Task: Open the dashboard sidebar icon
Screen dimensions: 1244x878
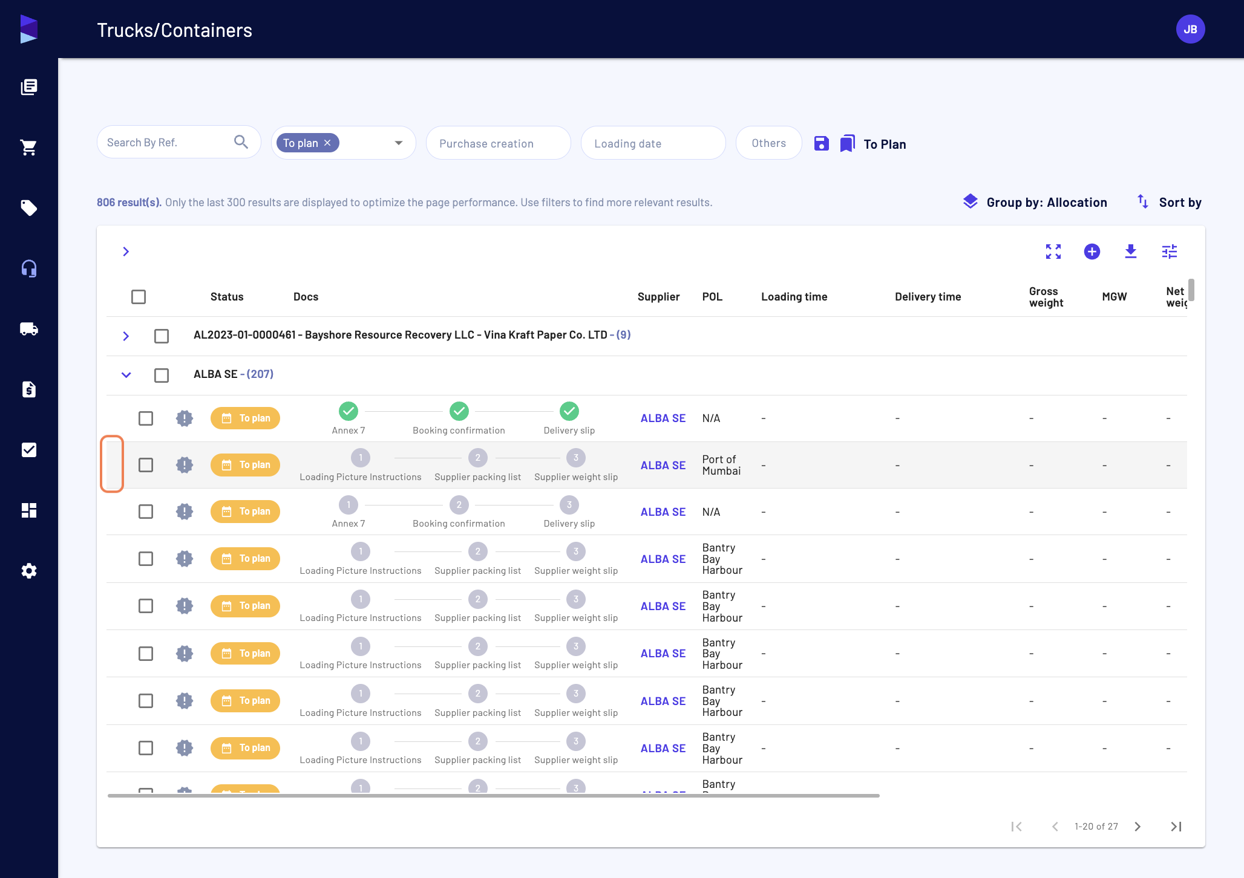Action: [x=29, y=510]
